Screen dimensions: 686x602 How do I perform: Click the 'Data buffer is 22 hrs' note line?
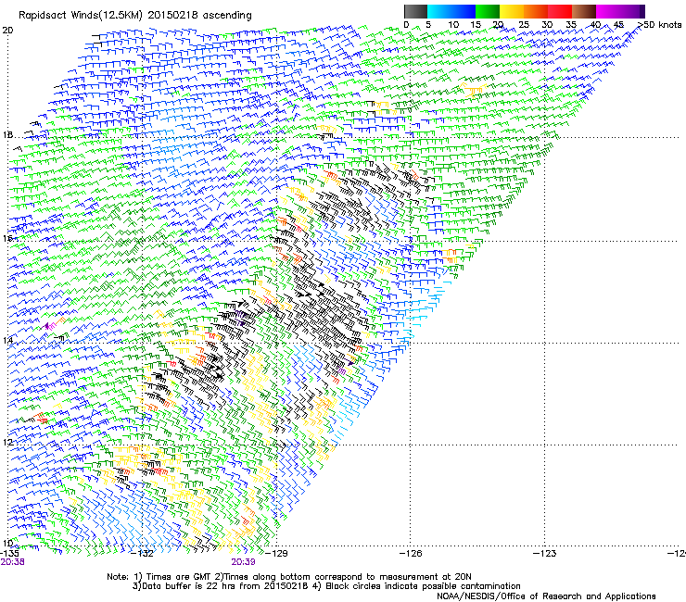pos(326,586)
